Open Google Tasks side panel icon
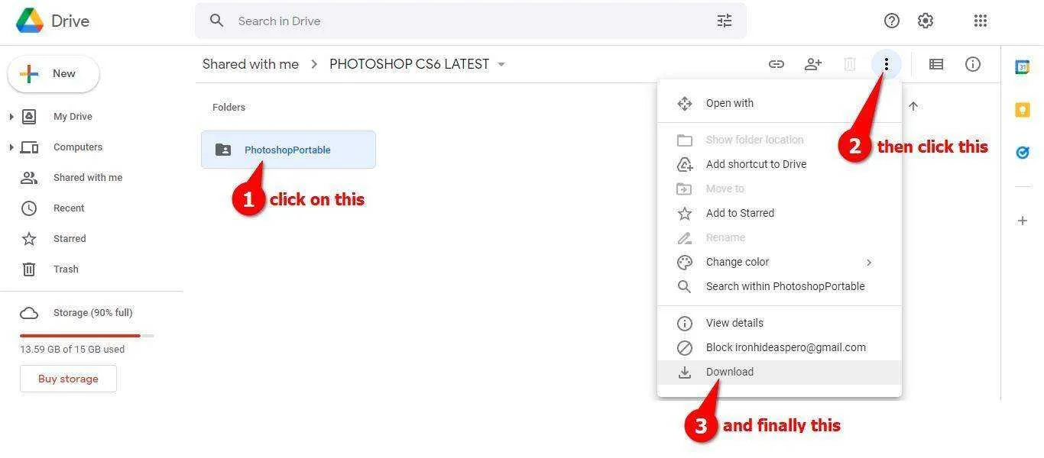 point(1023,153)
